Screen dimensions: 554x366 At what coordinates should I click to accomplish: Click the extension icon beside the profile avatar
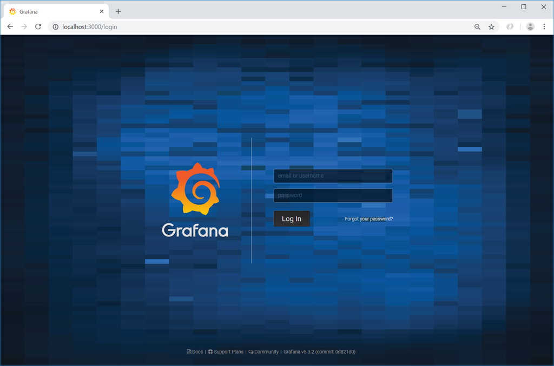click(510, 27)
